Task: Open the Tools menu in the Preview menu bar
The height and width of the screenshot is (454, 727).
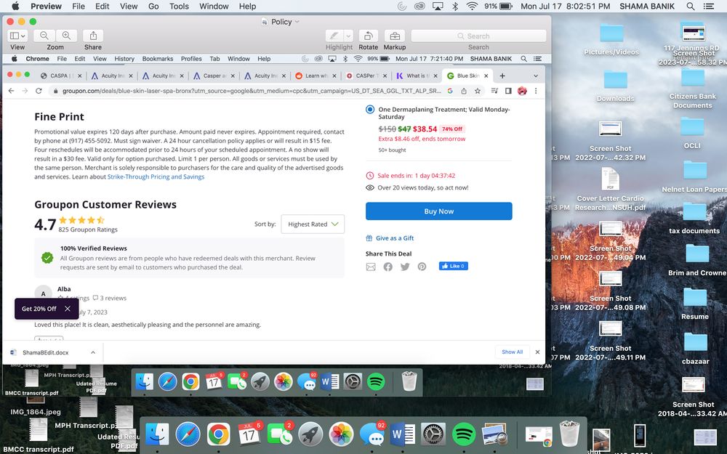Action: pyautogui.click(x=179, y=6)
